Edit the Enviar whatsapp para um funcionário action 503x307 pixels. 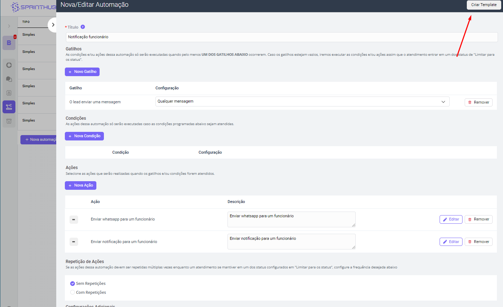point(451,219)
